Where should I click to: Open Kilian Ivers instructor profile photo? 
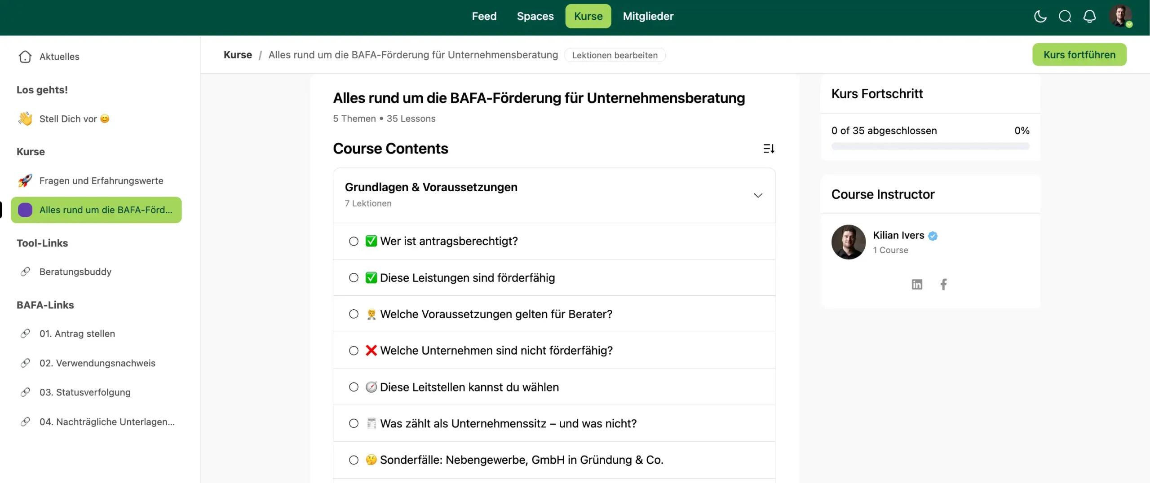tap(848, 242)
